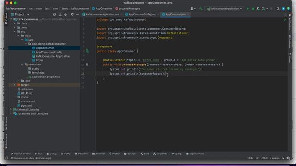This screenshot has width=296, height=166.
Task: Expand the .mvn folder
Action: coord(14,28)
